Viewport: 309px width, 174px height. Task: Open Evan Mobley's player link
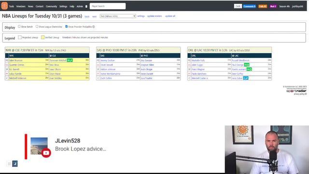(x=56, y=78)
